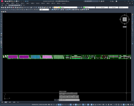Click into the title bar search field
The height and width of the screenshot is (106, 134).
click(x=91, y=1)
